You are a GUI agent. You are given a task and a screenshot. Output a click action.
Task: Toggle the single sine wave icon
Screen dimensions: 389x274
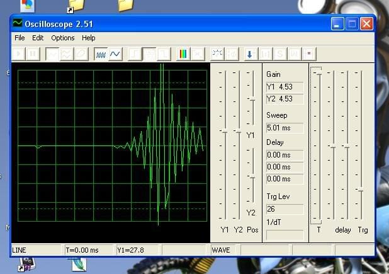coord(115,54)
